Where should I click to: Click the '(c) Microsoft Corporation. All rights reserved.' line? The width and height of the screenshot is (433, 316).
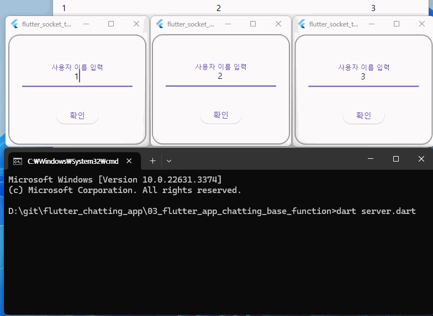(125, 190)
